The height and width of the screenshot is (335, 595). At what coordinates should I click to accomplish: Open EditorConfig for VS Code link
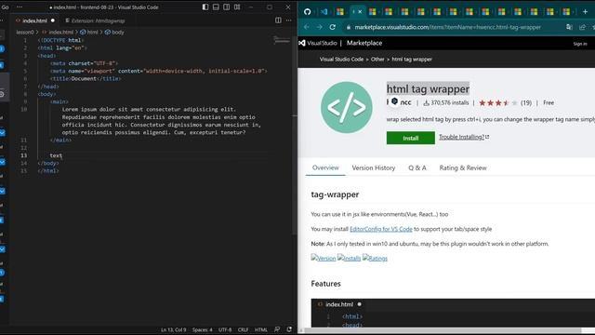380,229
